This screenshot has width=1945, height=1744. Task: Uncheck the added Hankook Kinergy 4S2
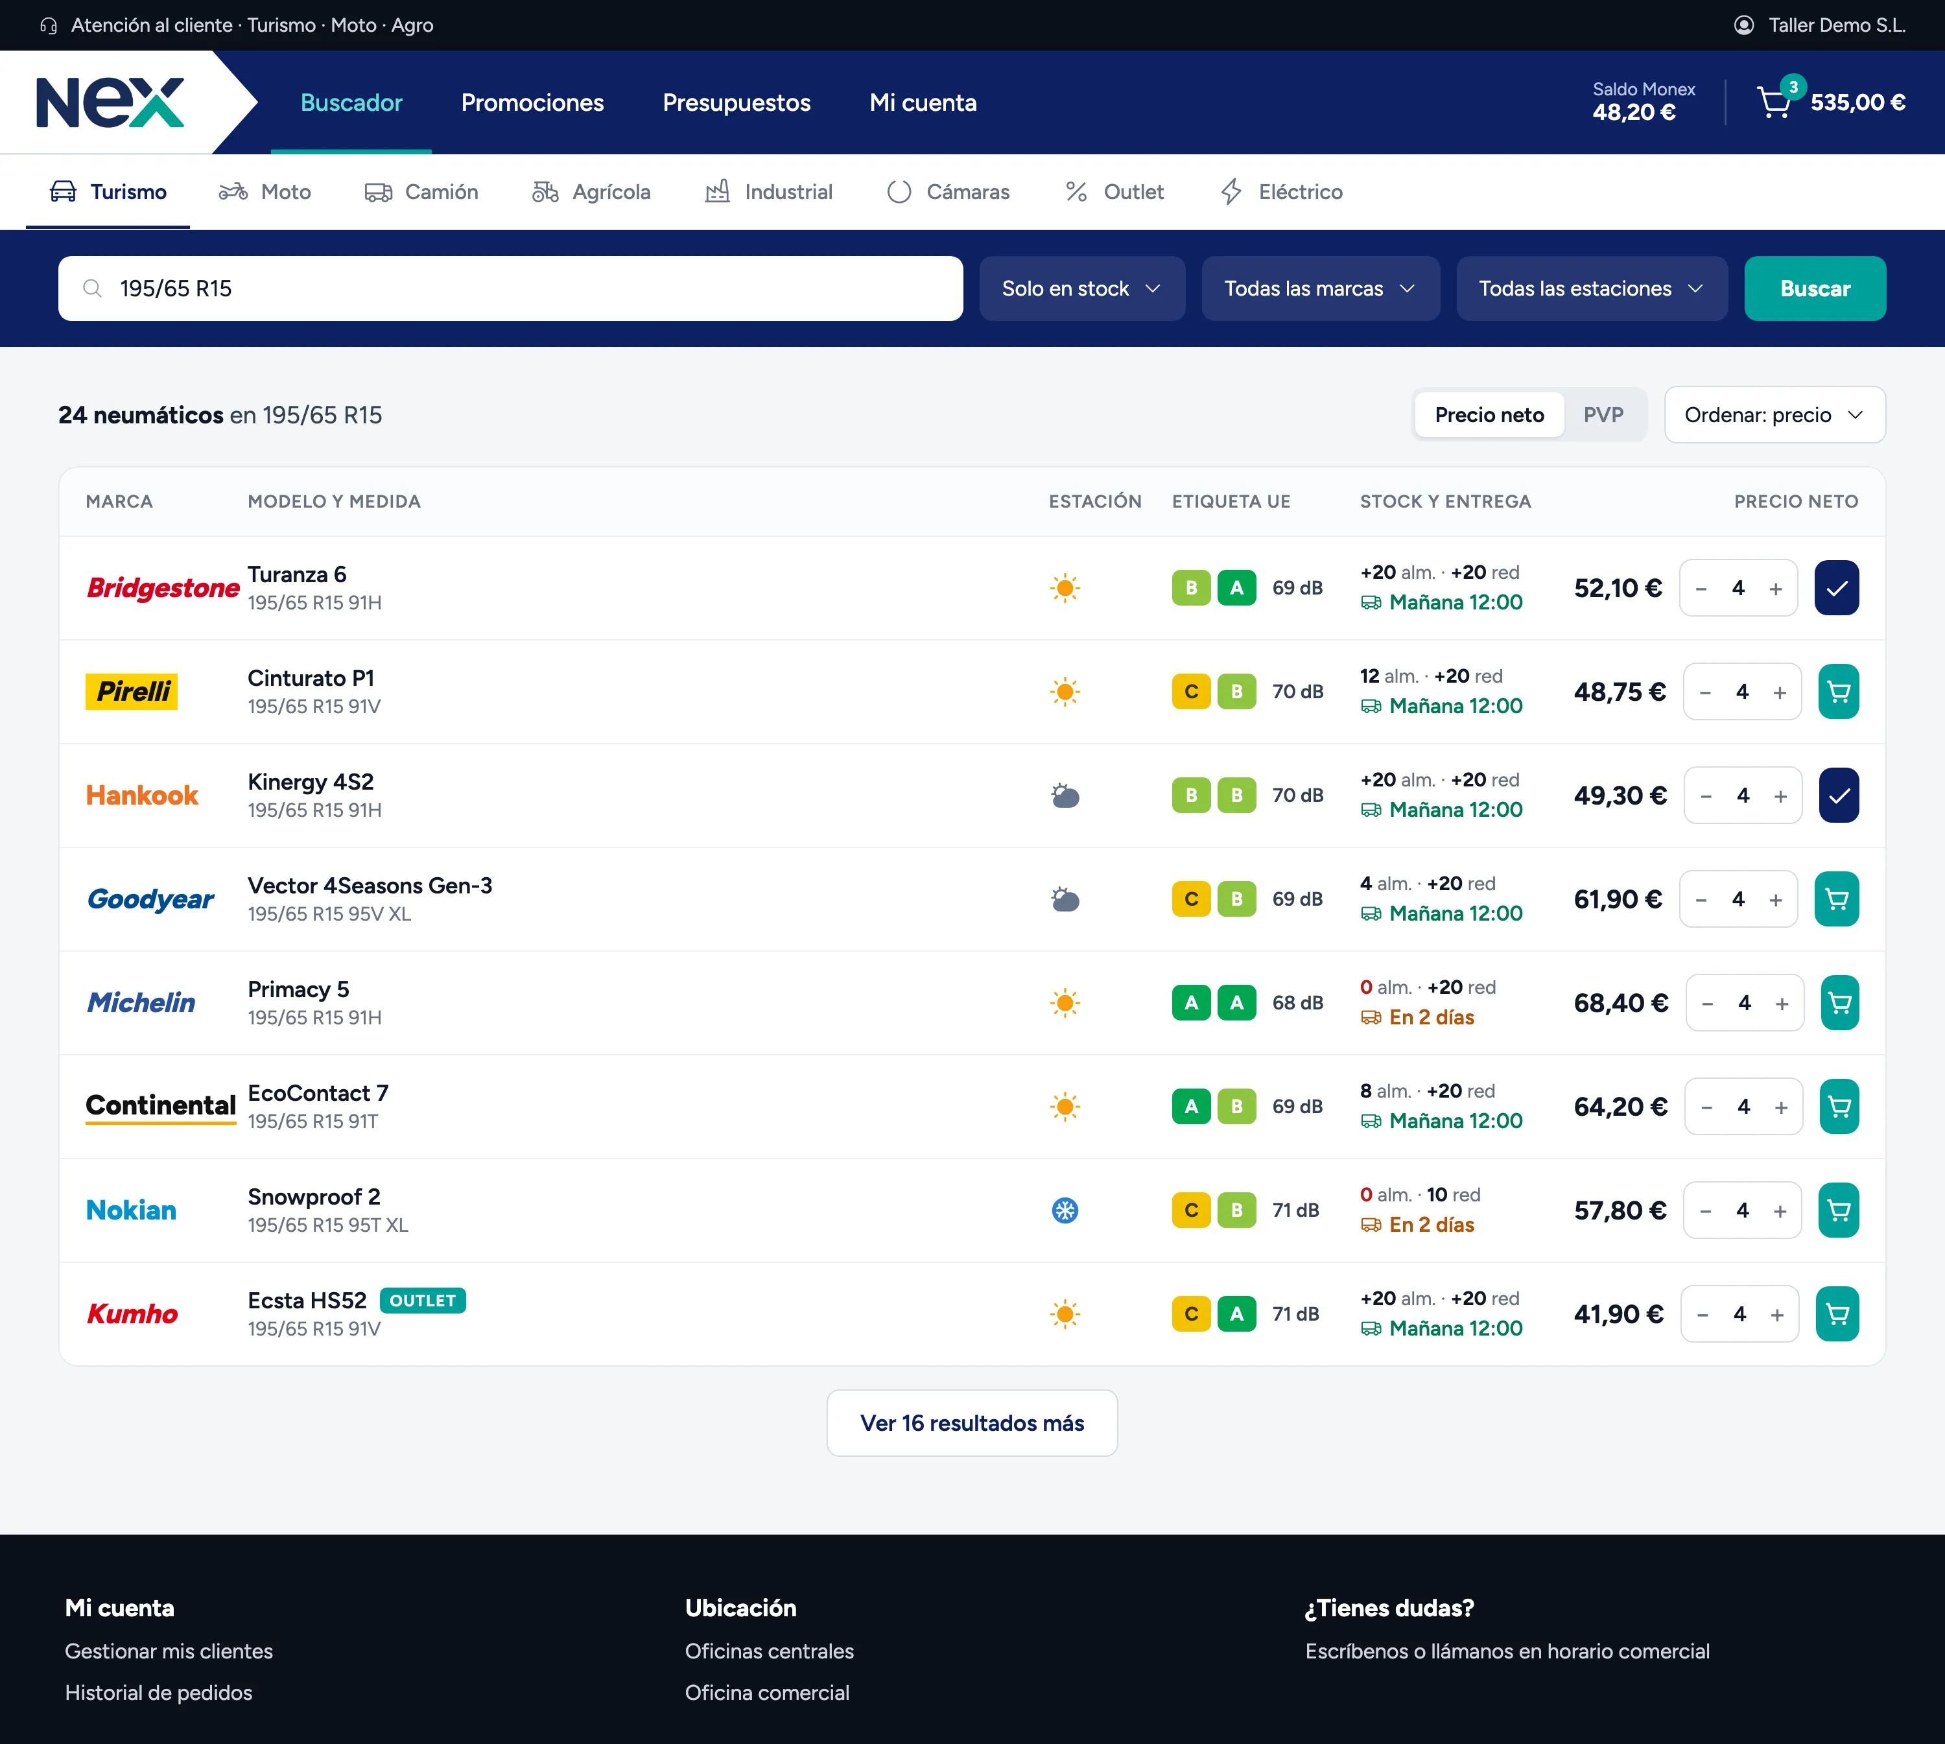pyautogui.click(x=1839, y=795)
